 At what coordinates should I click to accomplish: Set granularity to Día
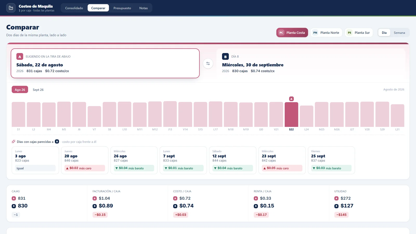[384, 33]
